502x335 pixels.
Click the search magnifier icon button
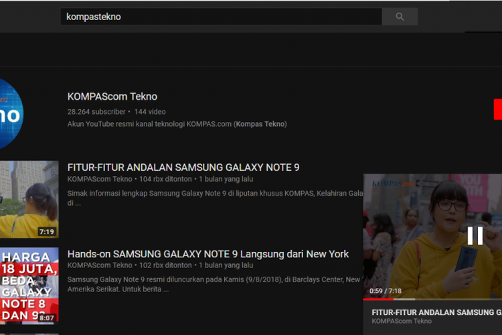click(400, 17)
